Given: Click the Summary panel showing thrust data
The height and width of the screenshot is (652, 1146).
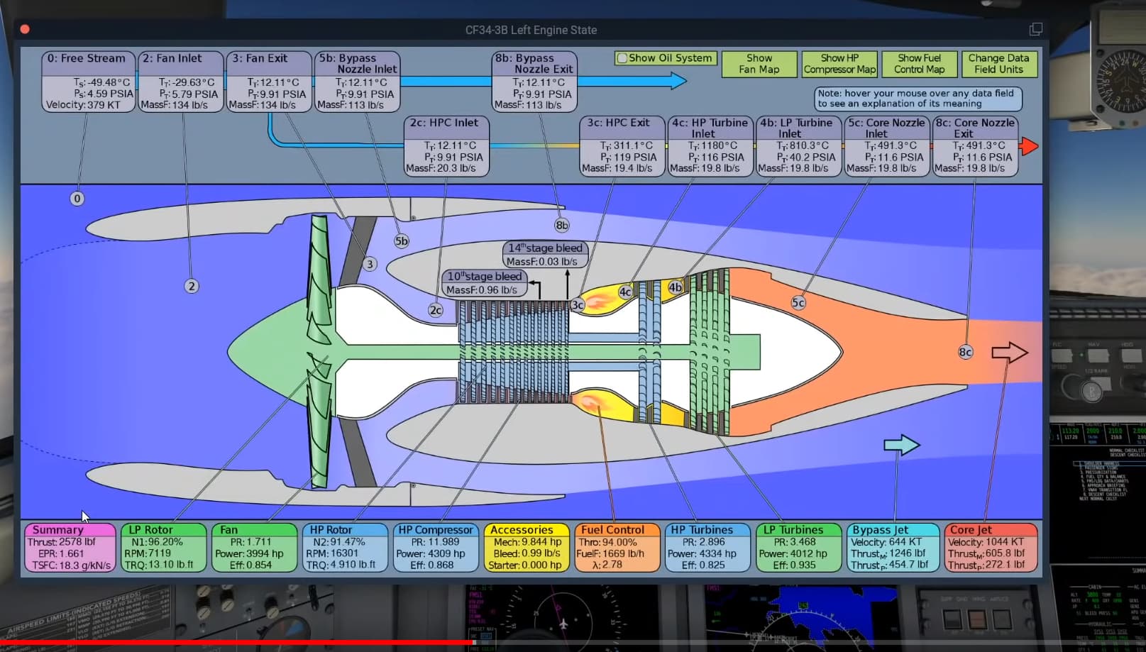Looking at the screenshot, I should (69, 547).
